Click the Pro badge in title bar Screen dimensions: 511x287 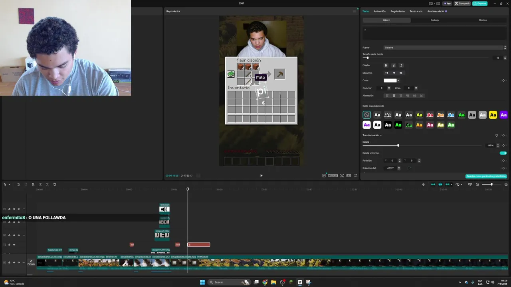[447, 4]
